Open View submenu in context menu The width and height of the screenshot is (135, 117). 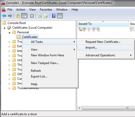pos(50,50)
